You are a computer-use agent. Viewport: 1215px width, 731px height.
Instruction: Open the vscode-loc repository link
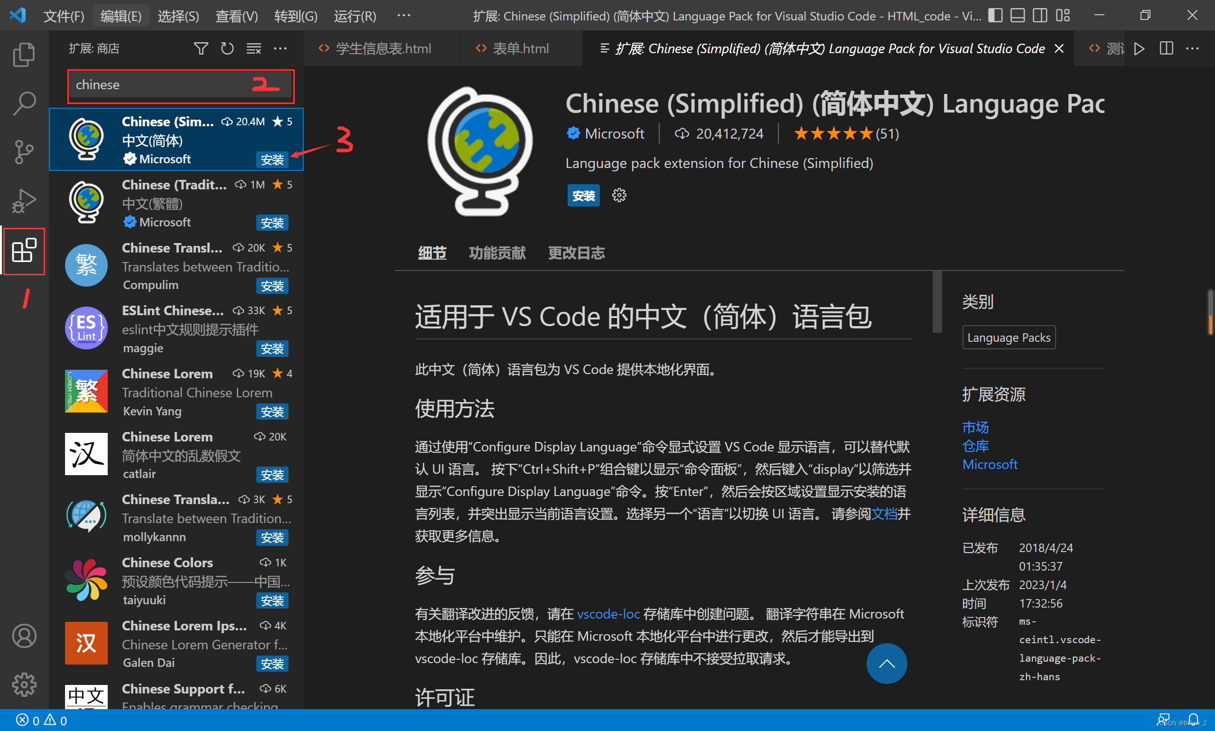coord(608,614)
